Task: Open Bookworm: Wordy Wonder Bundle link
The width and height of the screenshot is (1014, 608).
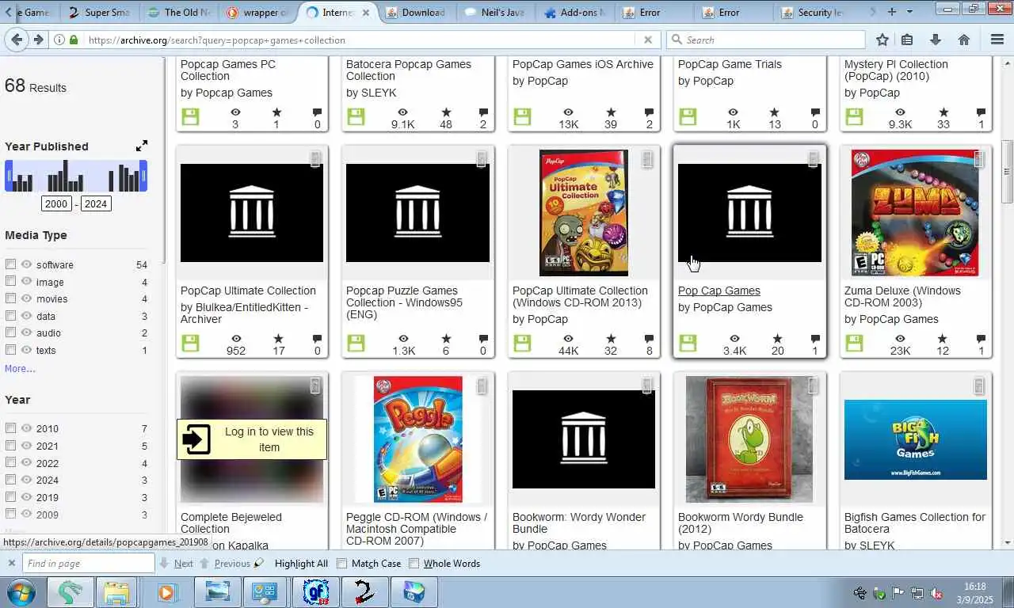Action: pos(579,522)
